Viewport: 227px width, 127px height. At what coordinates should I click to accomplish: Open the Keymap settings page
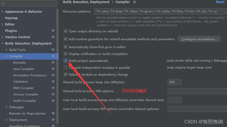tap(11, 18)
